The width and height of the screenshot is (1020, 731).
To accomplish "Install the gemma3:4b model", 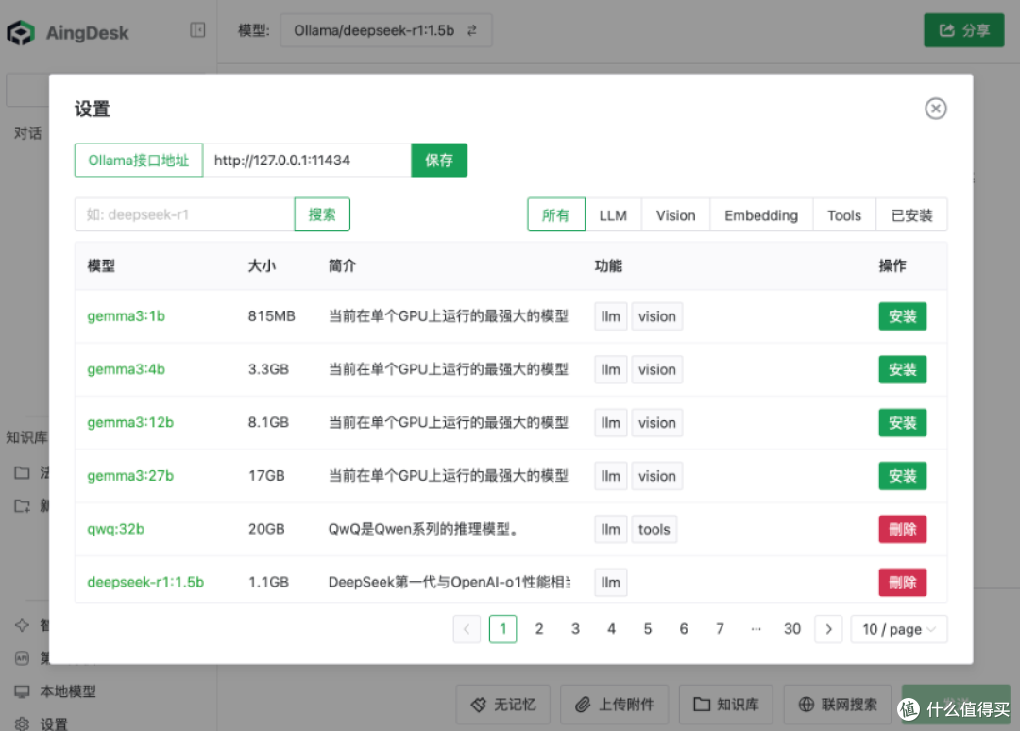I will tap(902, 370).
